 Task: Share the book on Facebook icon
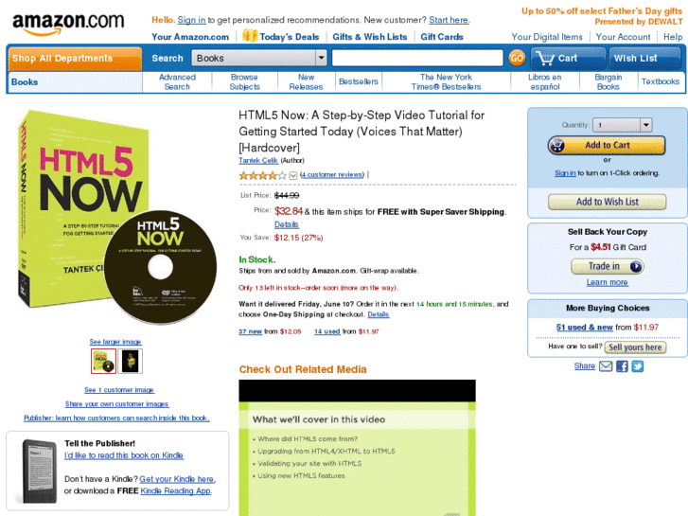622,366
